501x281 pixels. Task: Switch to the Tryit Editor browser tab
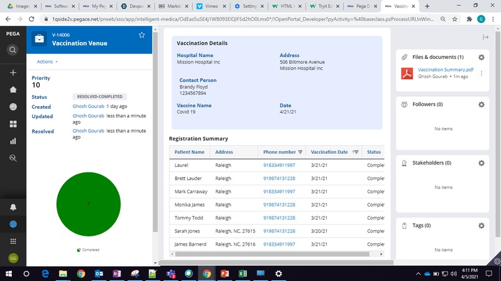[324, 6]
